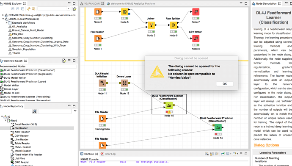This screenshot has width=292, height=166.
Task: Select the DL4J Model Initializer node
Action: tap(102, 83)
